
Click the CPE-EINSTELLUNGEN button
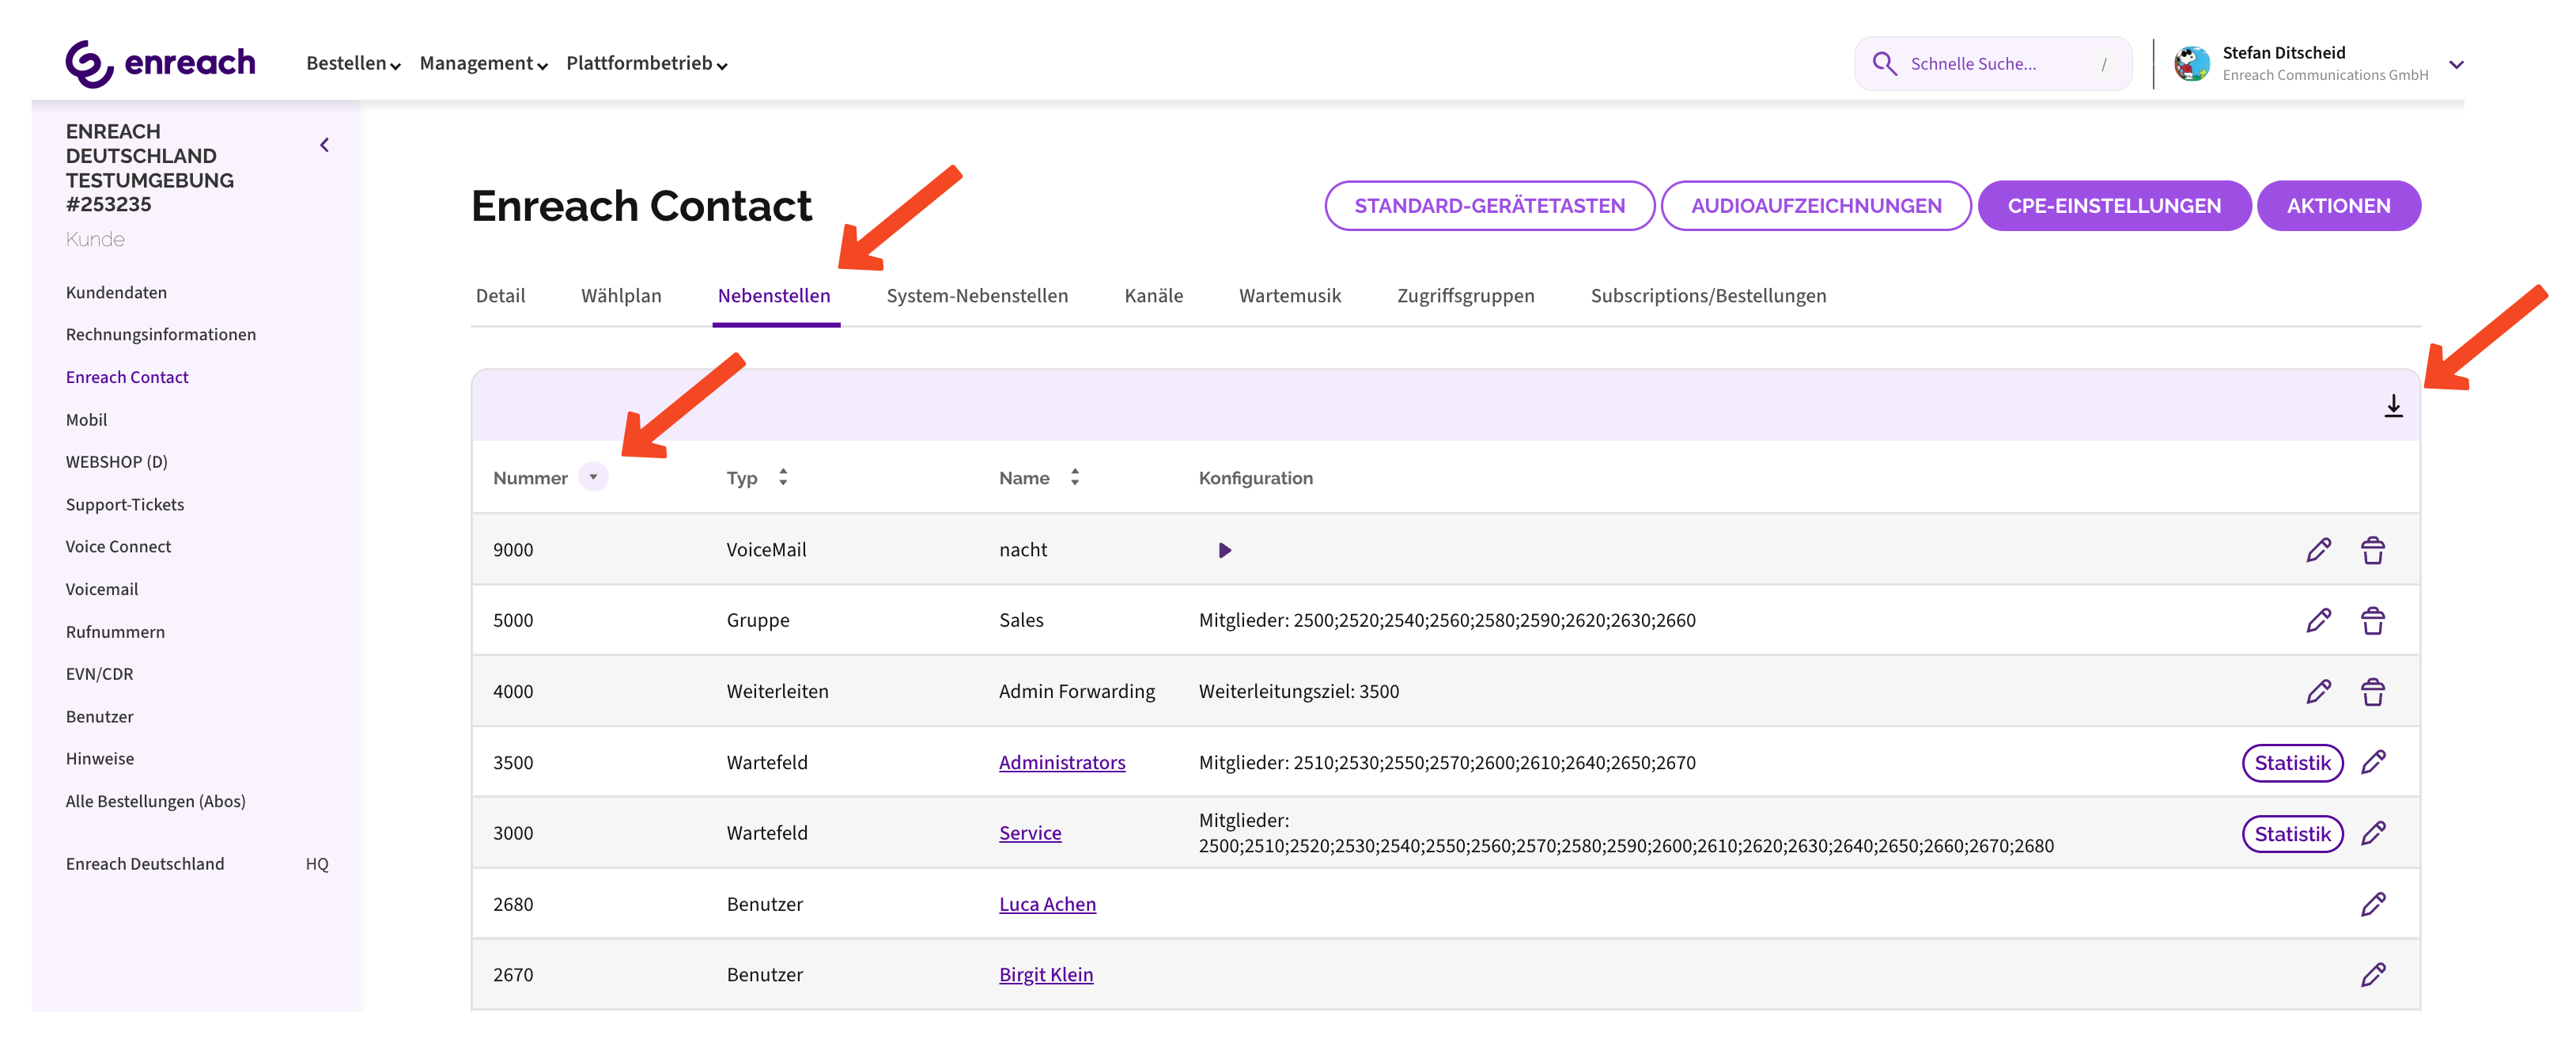(x=2113, y=205)
